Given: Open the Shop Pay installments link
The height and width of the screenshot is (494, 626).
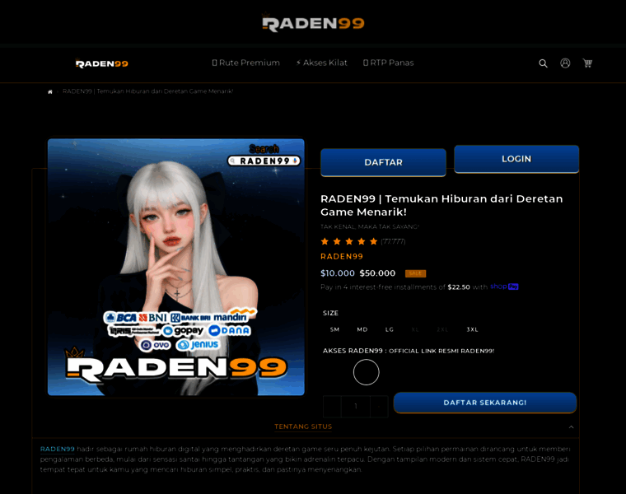Looking at the screenshot, I should coord(504,287).
